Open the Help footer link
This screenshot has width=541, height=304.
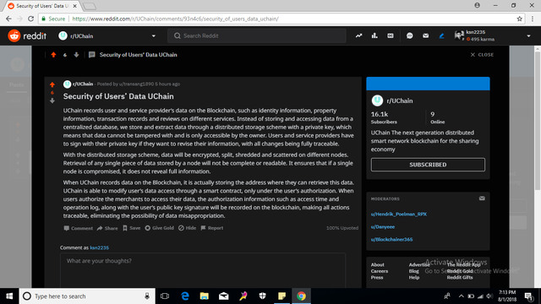[x=414, y=278]
